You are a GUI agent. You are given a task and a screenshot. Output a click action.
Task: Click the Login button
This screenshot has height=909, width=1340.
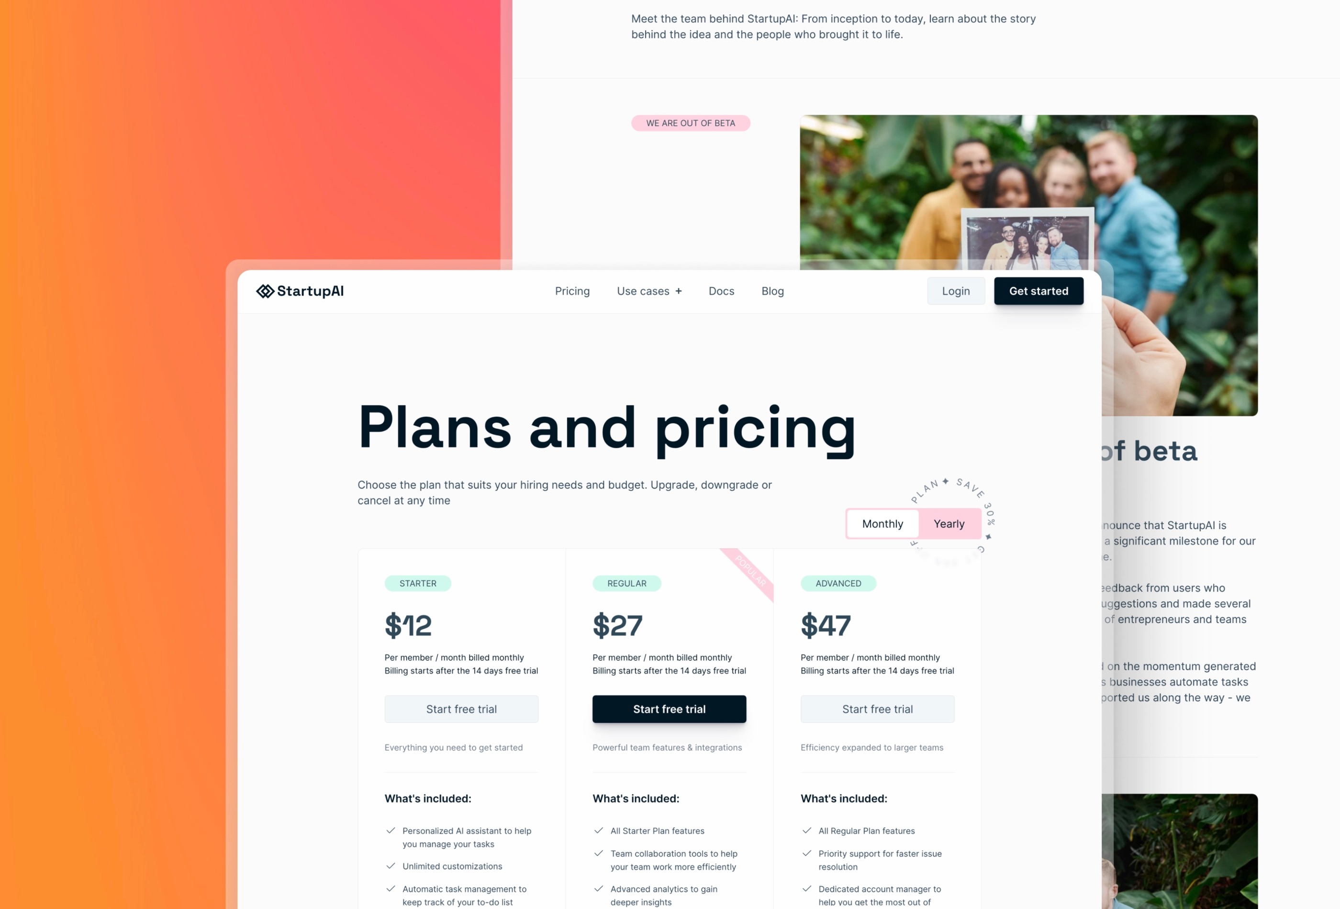tap(956, 291)
